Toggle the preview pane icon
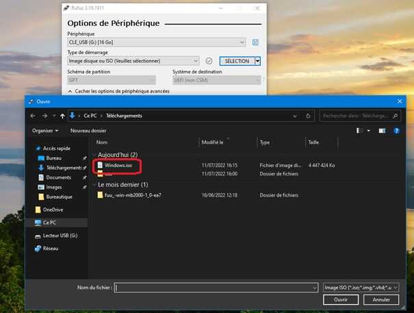 [x=382, y=131]
